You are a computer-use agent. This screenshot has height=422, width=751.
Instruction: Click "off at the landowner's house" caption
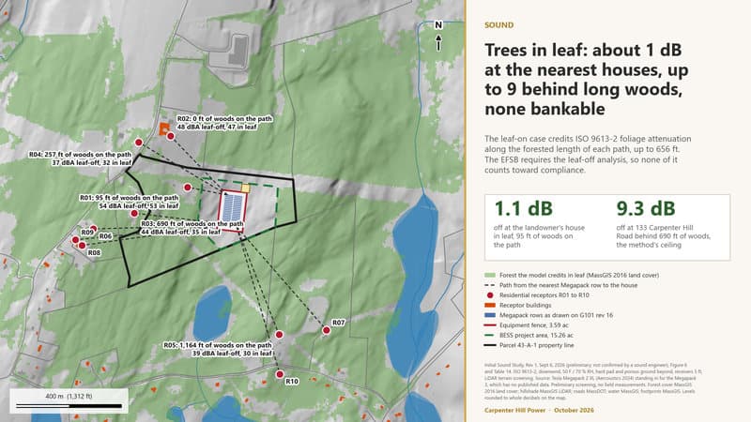coord(539,236)
